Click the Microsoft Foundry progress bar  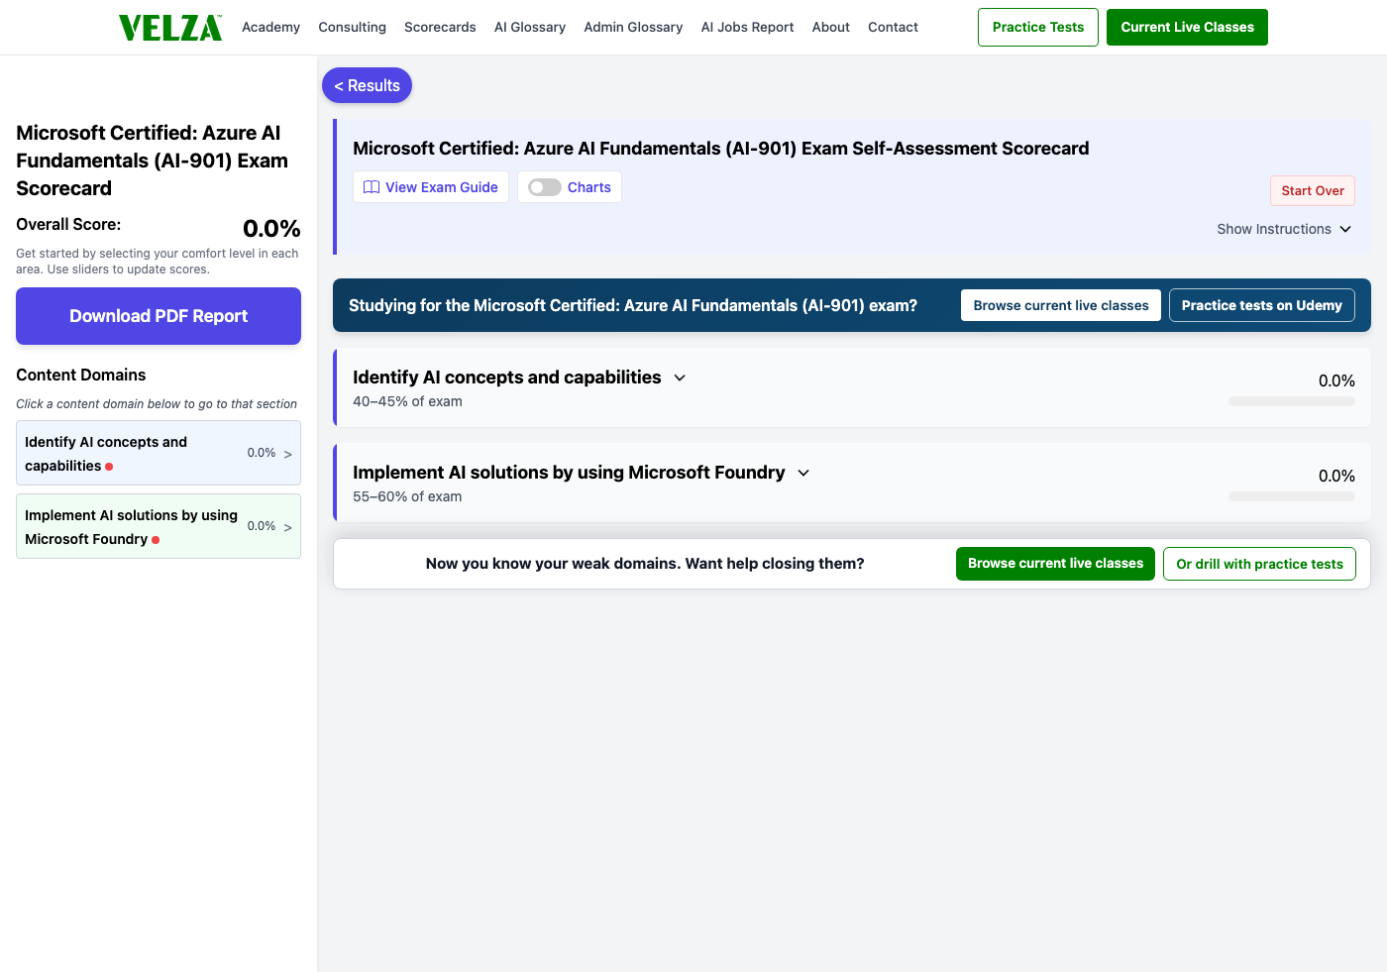[1292, 496]
